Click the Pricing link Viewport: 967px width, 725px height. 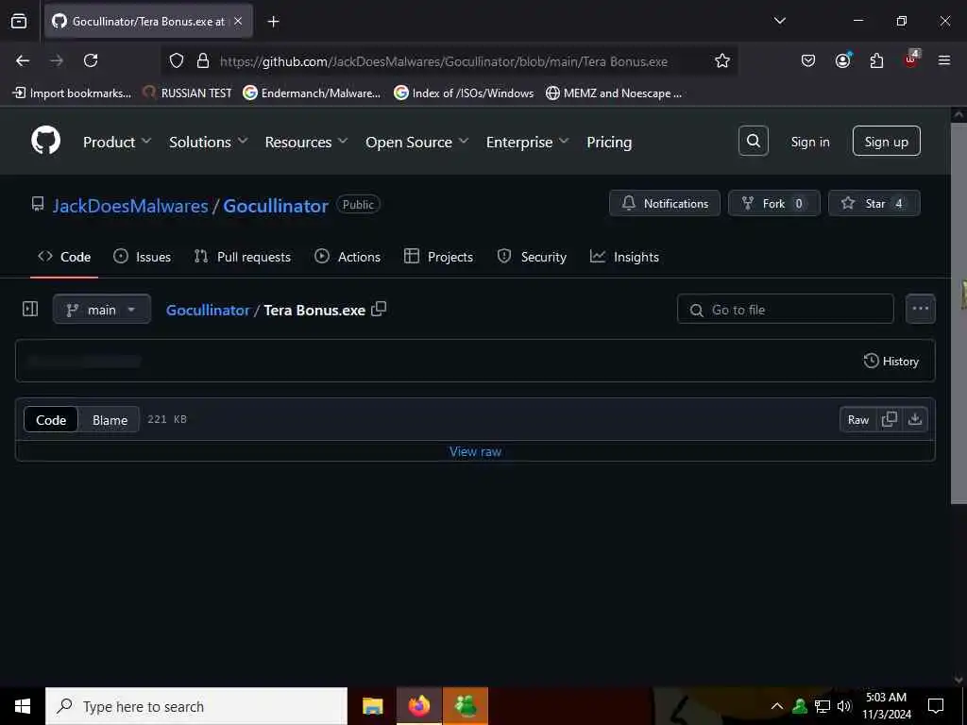coord(609,142)
